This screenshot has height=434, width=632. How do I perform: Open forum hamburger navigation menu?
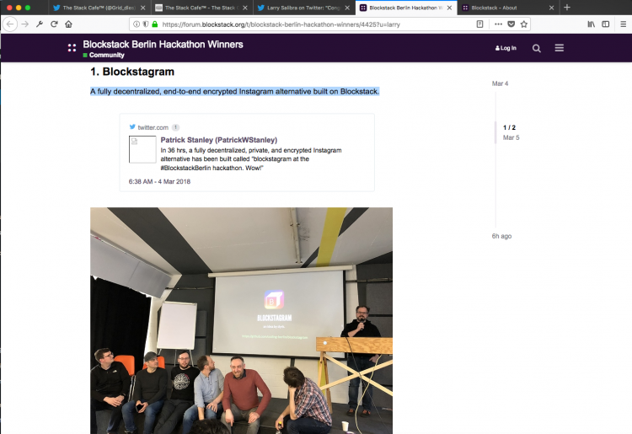(559, 48)
